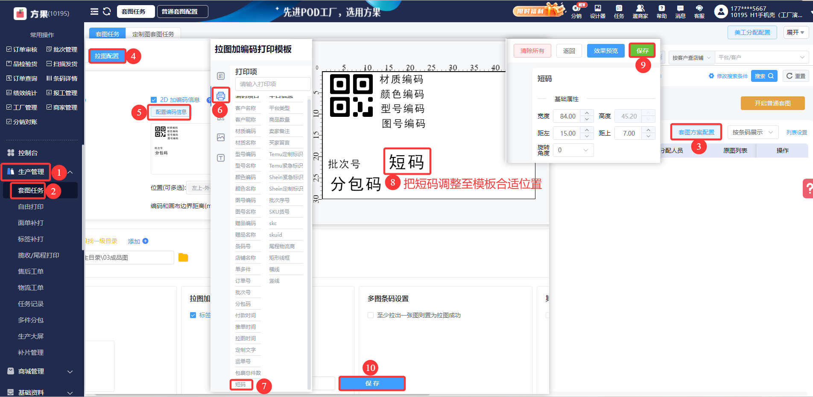
Task: Open the 消息 messages icon
Action: coord(680,12)
